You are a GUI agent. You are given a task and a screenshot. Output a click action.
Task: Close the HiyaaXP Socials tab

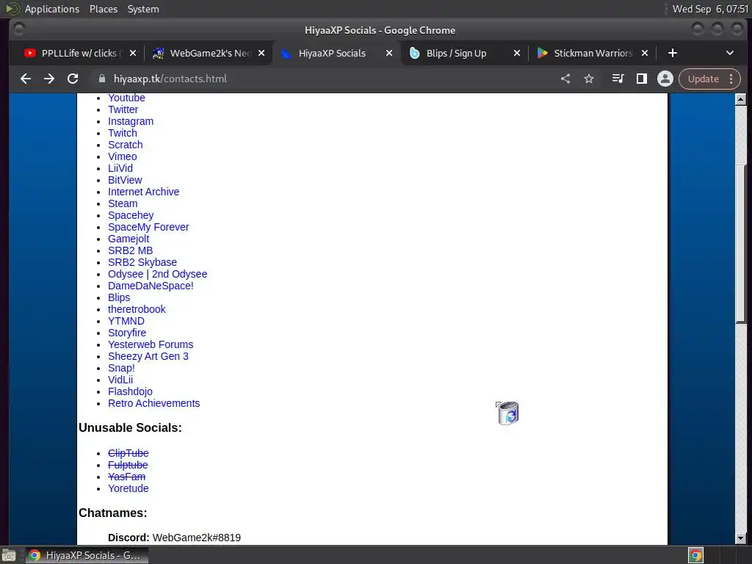point(389,53)
